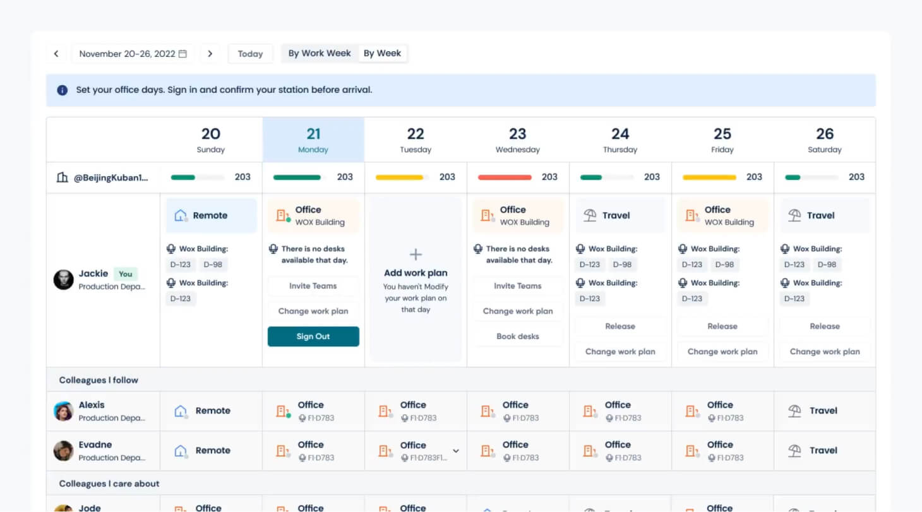
Task: Click the building icon beside @BeijingKuban
Action: click(62, 177)
